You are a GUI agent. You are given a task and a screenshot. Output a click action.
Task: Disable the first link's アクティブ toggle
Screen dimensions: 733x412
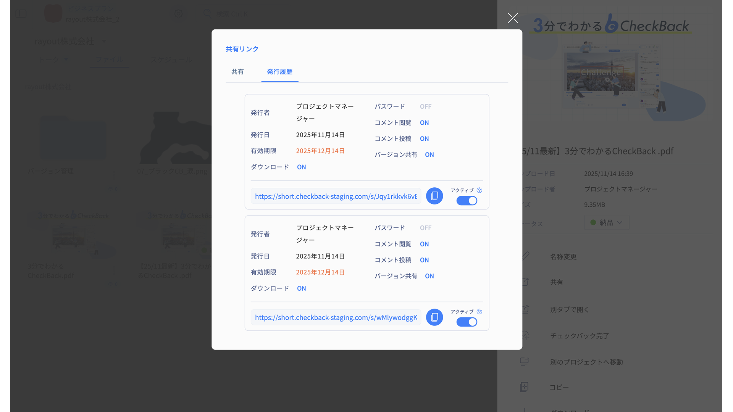pos(467,201)
